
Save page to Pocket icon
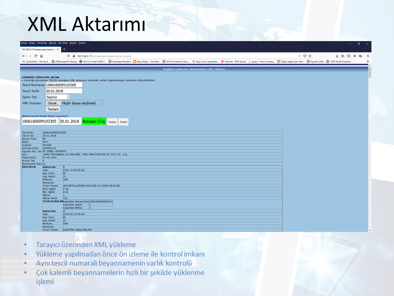point(305,56)
